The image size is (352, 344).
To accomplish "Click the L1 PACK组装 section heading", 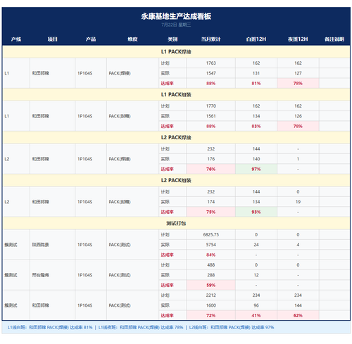I will point(176,95).
